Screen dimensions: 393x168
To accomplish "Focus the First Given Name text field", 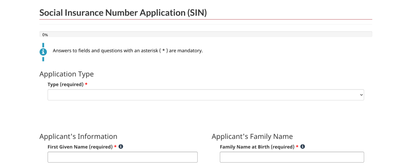I will coord(123,157).
